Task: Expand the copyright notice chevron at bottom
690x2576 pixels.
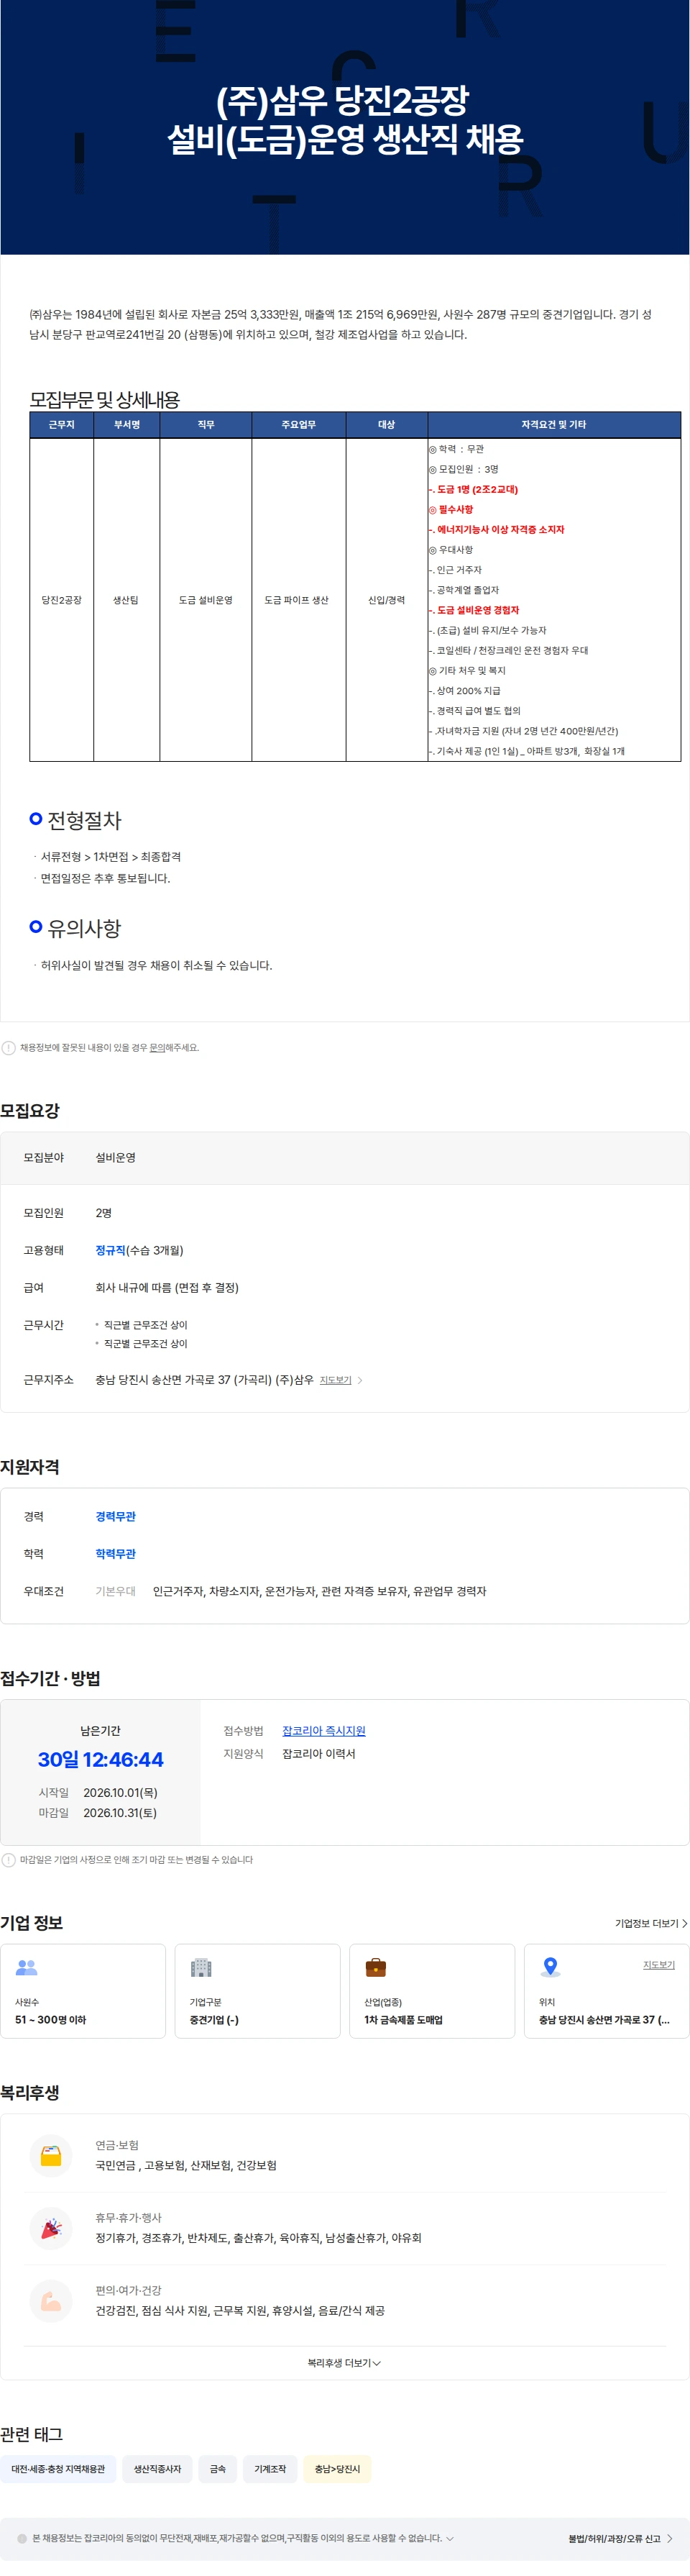Action: tap(451, 2538)
